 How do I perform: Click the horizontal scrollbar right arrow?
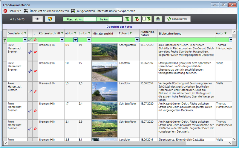(230, 143)
